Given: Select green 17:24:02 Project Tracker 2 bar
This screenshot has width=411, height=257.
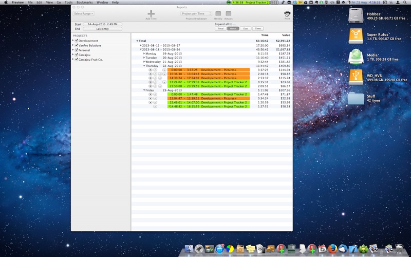Looking at the screenshot, I should click(x=209, y=82).
